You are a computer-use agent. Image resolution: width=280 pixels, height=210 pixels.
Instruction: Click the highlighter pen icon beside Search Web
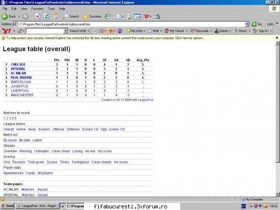95,31
